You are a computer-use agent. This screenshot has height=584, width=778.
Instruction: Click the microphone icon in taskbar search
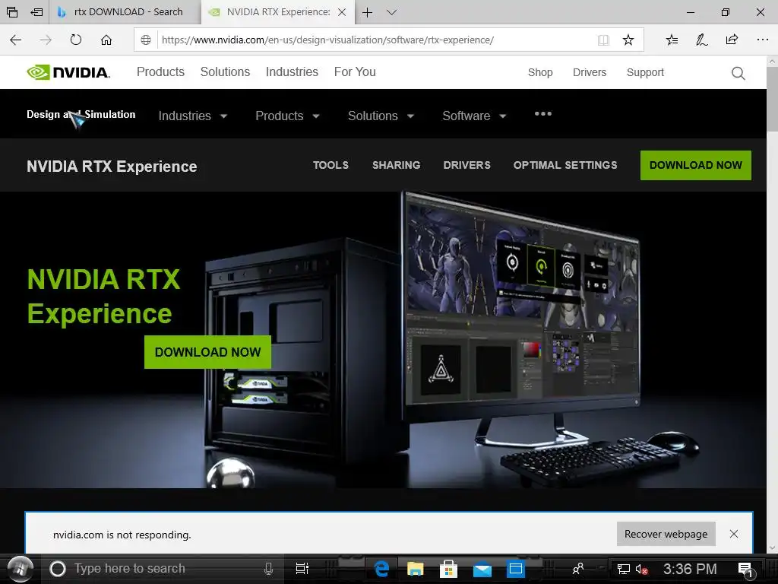tap(268, 569)
